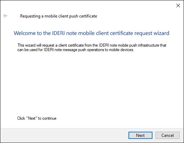Click the 'Welcome to the IDERI note' heading
The width and height of the screenshot is (184, 143).
[91, 33]
